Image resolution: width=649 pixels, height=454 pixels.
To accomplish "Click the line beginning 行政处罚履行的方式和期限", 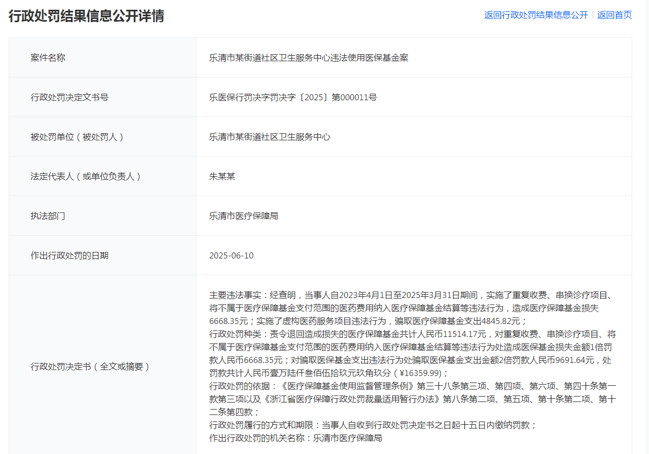I will coord(373,425).
